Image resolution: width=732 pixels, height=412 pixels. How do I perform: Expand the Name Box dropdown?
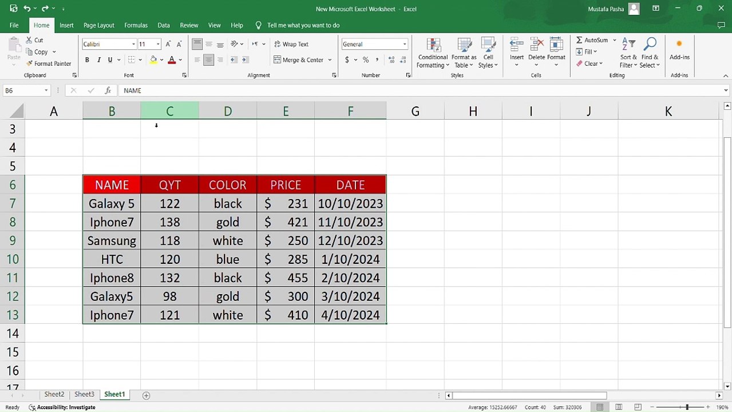pos(46,90)
